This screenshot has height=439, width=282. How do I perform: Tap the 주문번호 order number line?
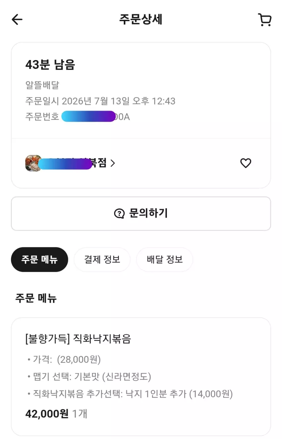tap(78, 117)
